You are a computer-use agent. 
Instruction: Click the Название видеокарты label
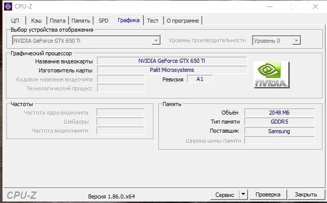pos(64,61)
